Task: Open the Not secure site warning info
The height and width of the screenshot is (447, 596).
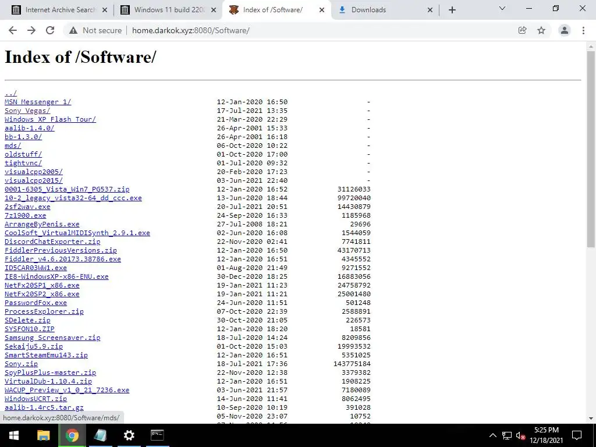Action: 95,30
